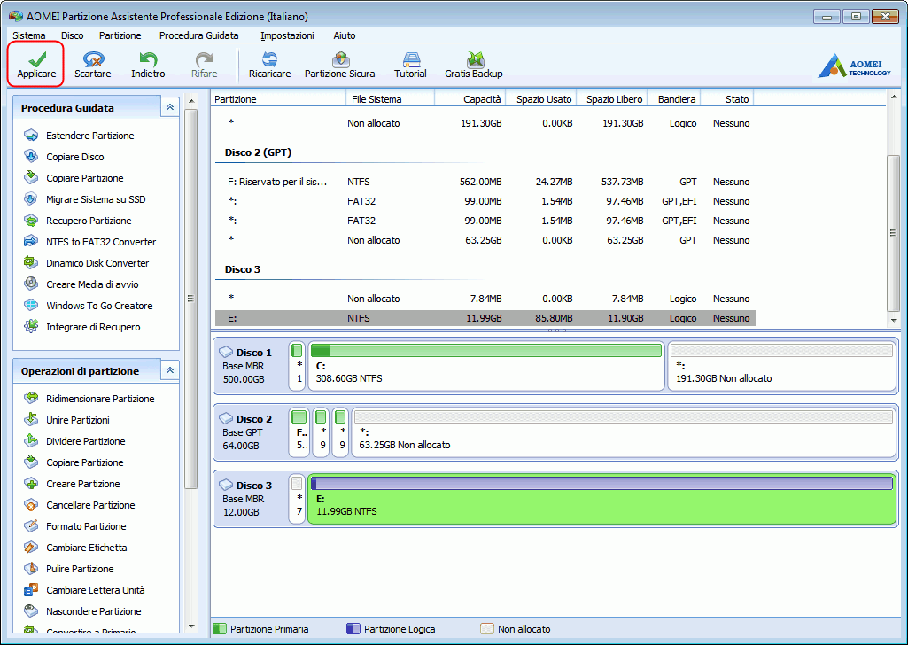Click the Gratis Backup icon
This screenshot has width=908, height=645.
pos(474,60)
